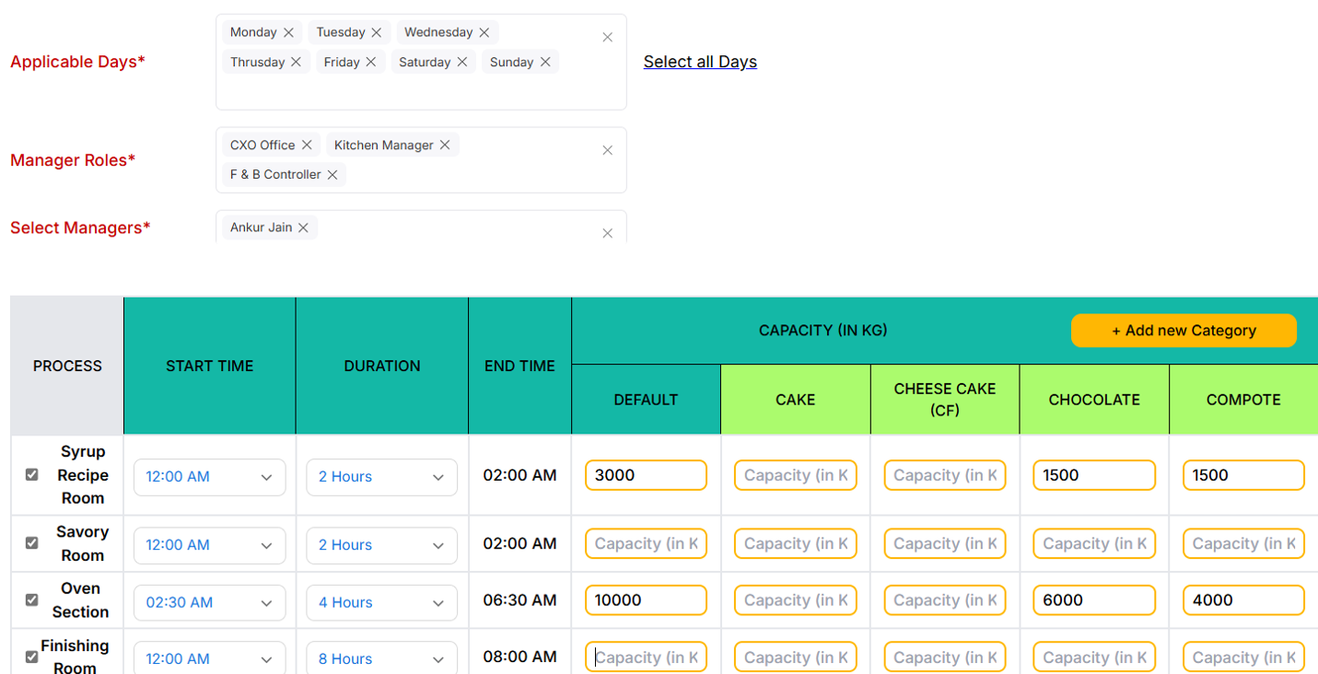1318x674 pixels.
Task: Expand Finishing Room duration dropdown
Action: click(x=381, y=658)
